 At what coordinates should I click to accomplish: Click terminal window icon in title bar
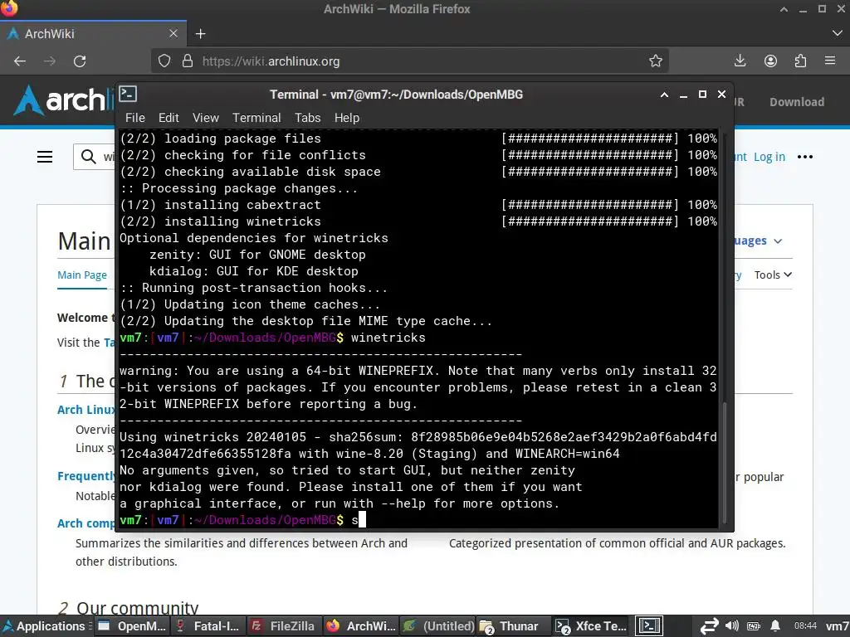pos(128,94)
